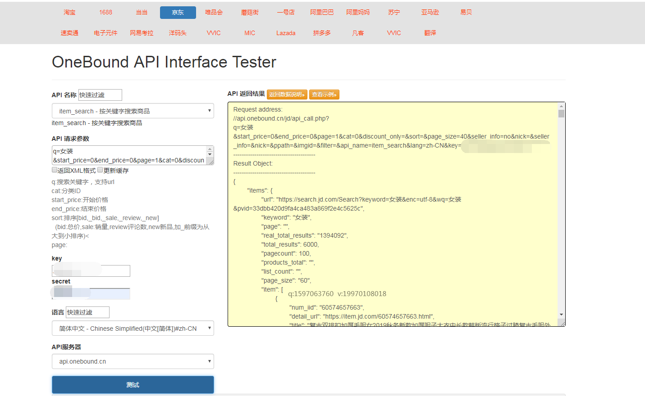Enable the 返回XML格式 checkbox
645x396 pixels.
[55, 170]
